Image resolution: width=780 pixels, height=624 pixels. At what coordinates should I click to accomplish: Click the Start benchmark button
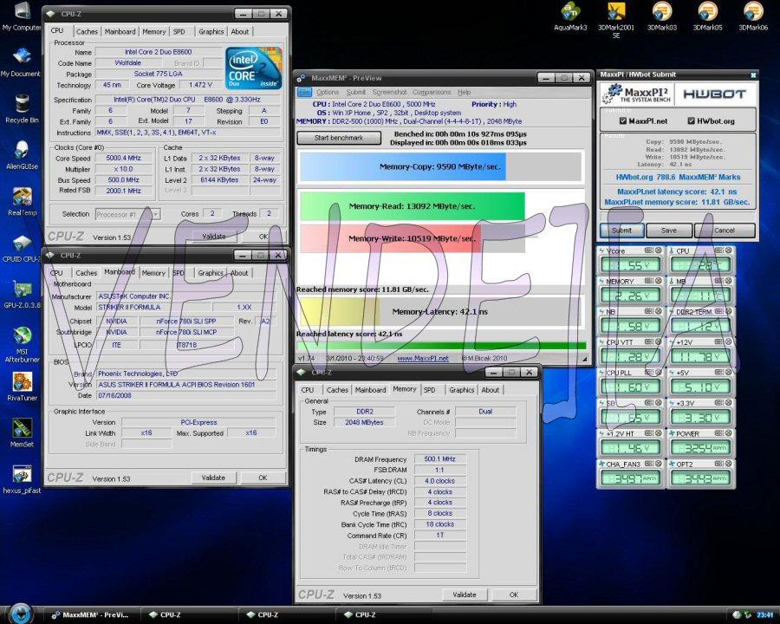[339, 138]
